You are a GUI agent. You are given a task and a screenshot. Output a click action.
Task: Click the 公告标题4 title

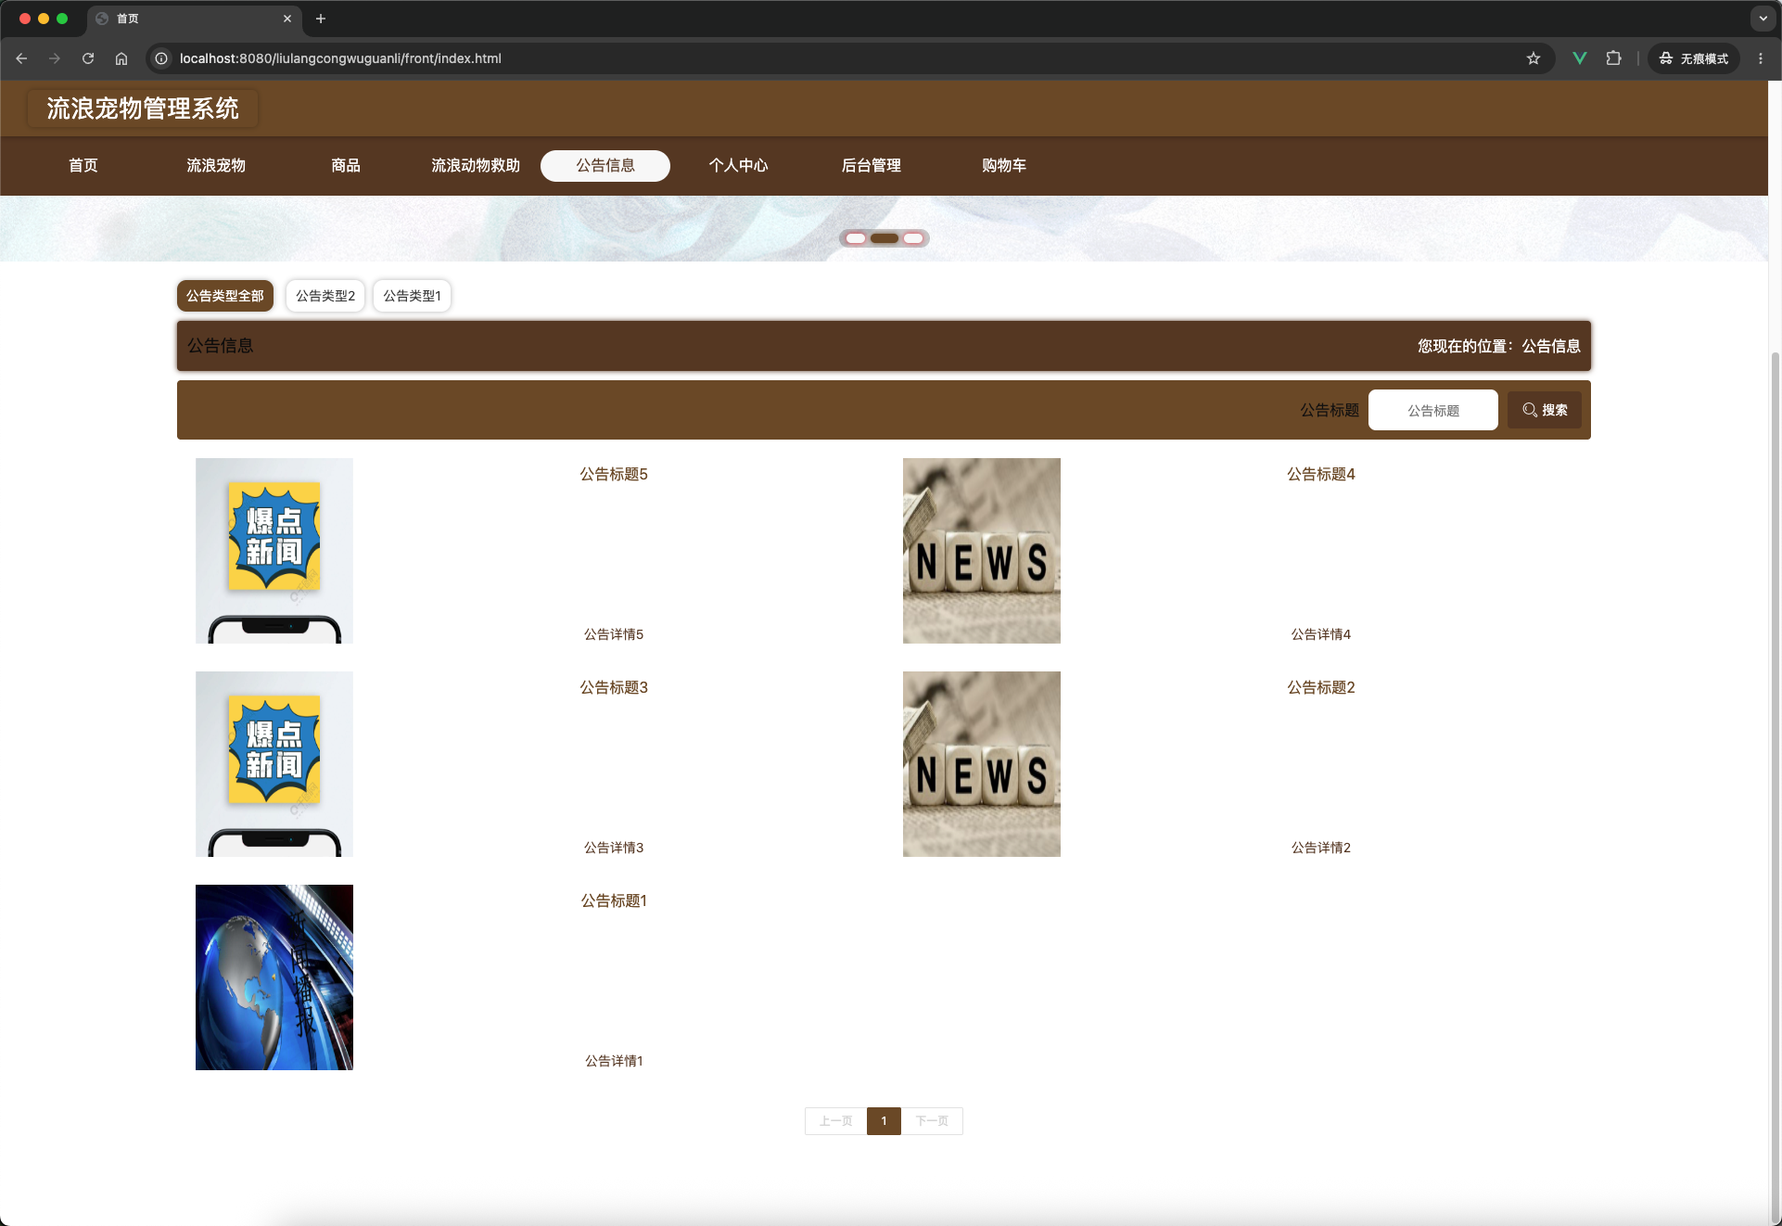coord(1321,474)
